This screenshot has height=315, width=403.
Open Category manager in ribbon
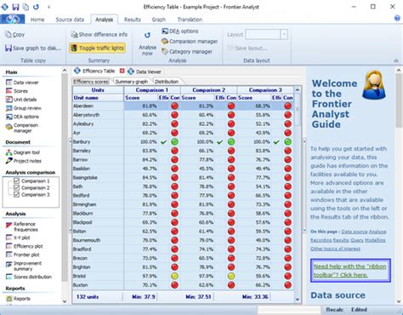pos(187,52)
